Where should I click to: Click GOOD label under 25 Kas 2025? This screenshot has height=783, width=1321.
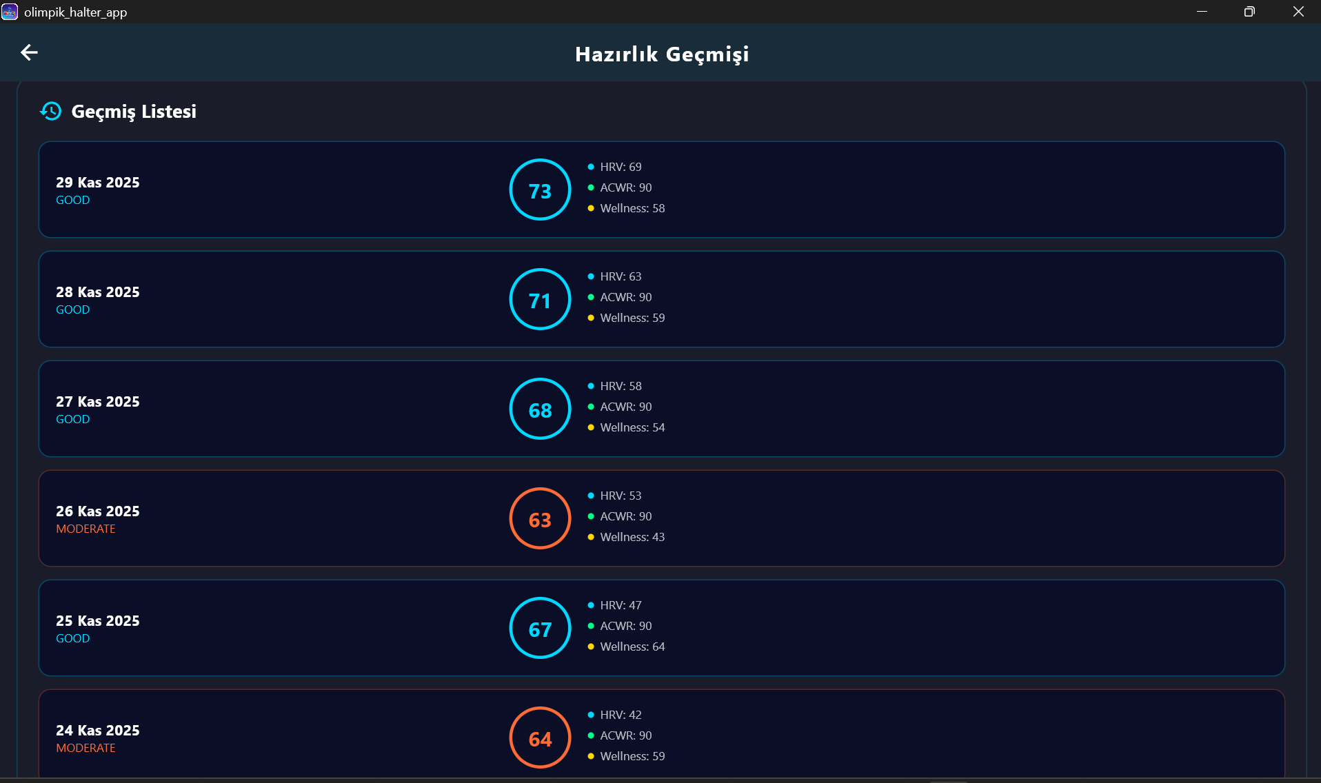click(x=72, y=638)
